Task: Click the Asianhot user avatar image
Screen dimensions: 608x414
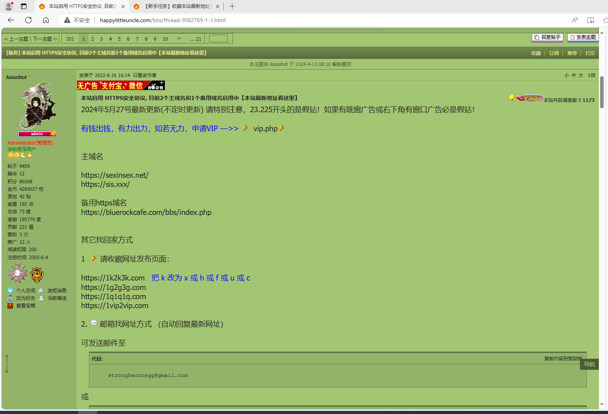Action: tap(38, 106)
